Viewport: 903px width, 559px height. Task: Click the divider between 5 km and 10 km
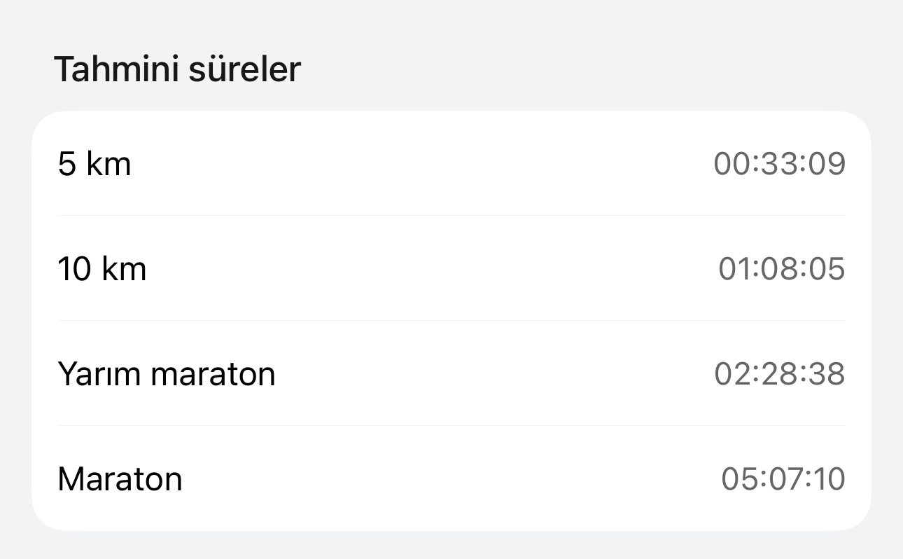pos(451,216)
